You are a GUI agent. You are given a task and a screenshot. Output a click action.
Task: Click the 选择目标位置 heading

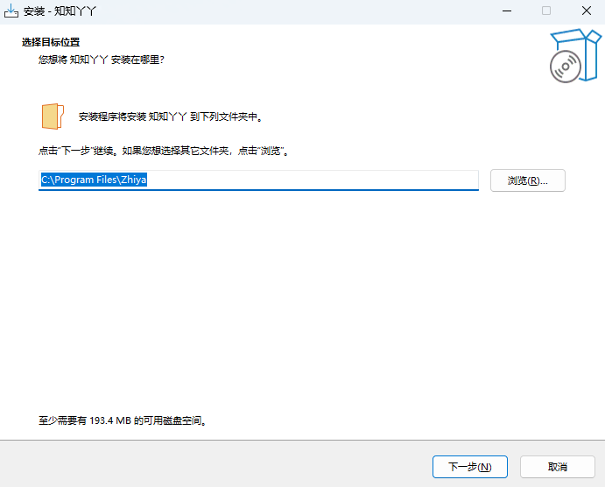[x=57, y=42]
